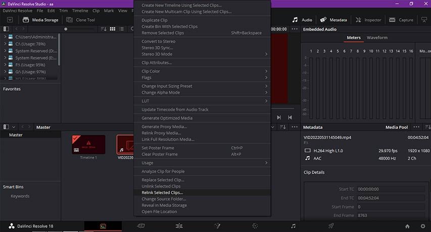Click the Metadata panel button in top toolbar
Image resolution: width=431 pixels, height=232 pixels.
(333, 20)
